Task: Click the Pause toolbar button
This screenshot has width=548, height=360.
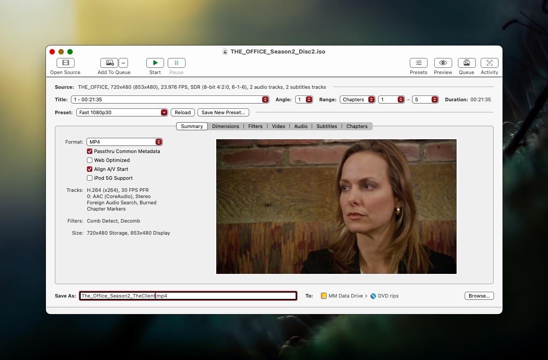Action: pos(177,63)
